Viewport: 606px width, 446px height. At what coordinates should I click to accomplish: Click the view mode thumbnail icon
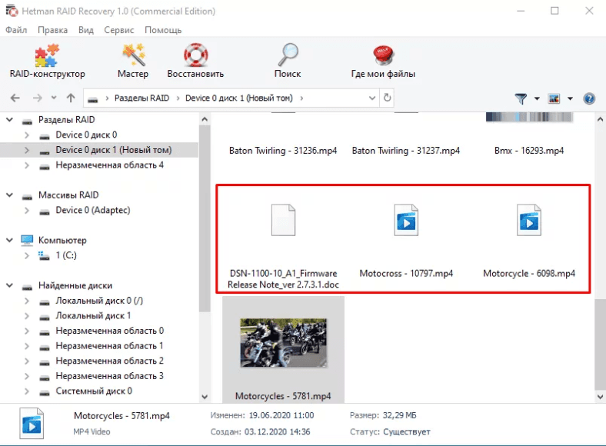pyautogui.click(x=554, y=98)
